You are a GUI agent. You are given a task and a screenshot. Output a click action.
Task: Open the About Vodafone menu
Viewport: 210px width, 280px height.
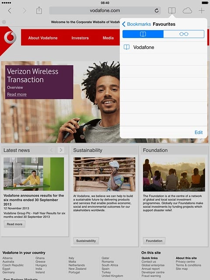pos(43,38)
